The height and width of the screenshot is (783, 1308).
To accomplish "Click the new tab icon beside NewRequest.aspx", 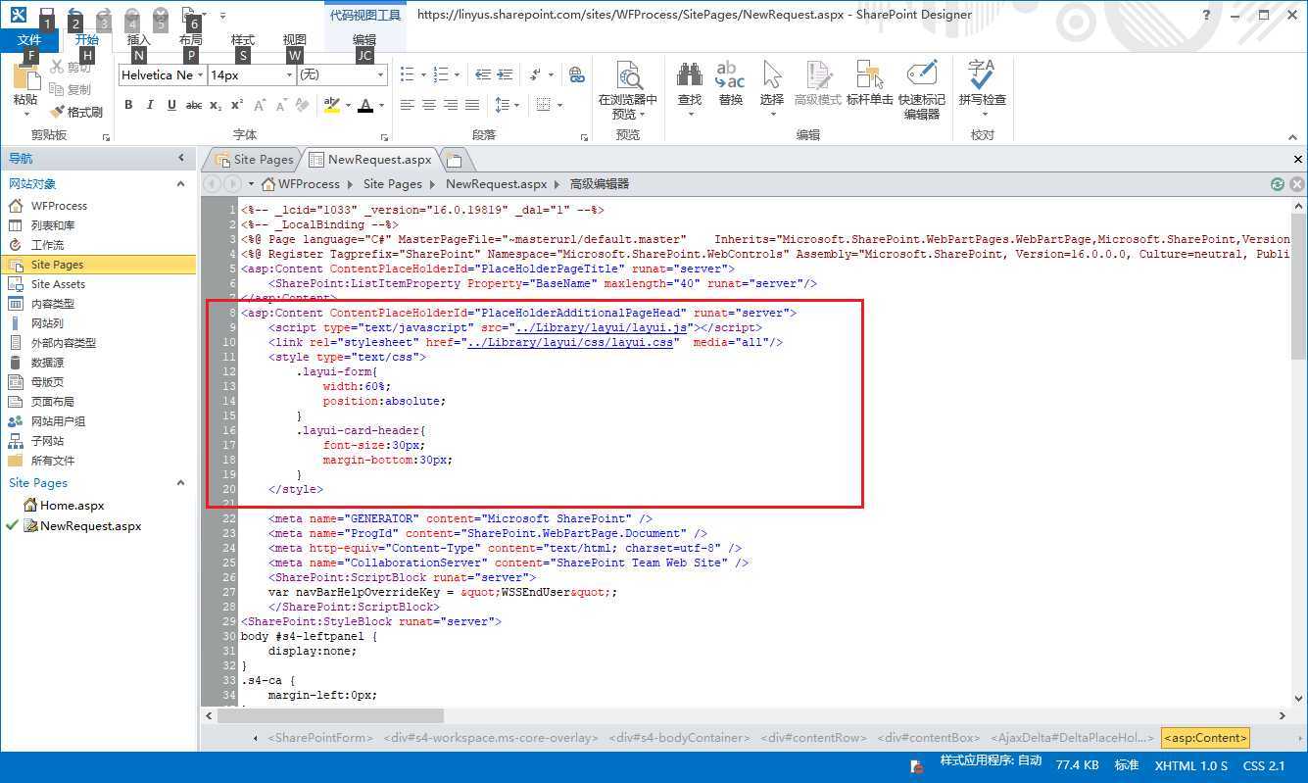I will 454,160.
